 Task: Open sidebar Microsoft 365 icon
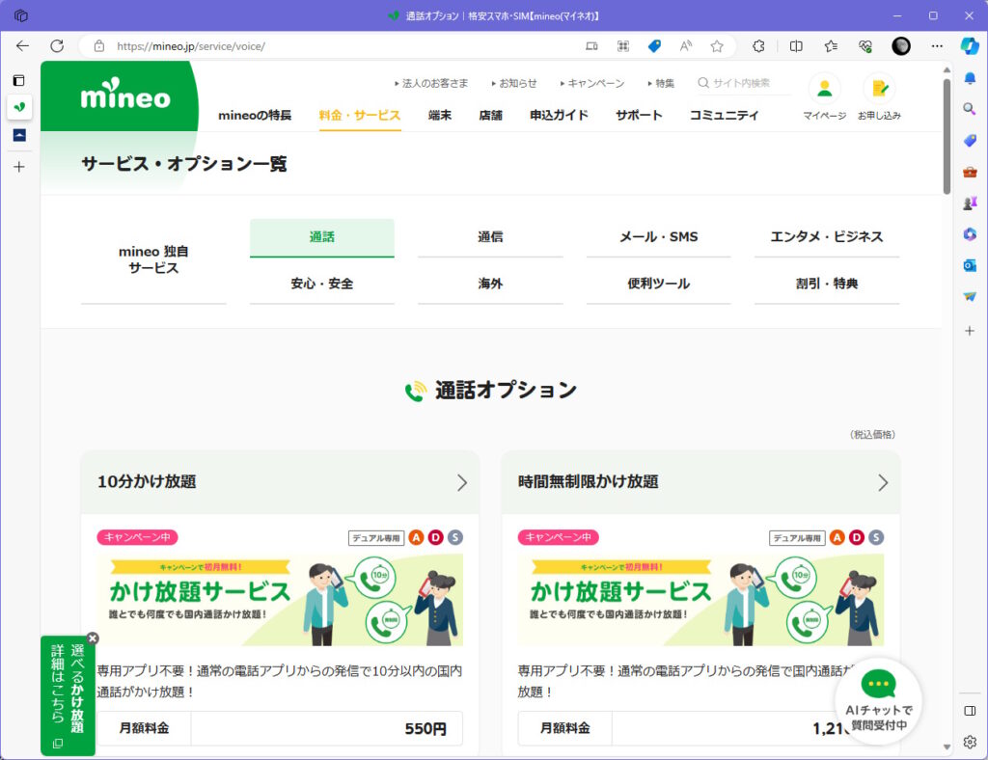tap(970, 234)
